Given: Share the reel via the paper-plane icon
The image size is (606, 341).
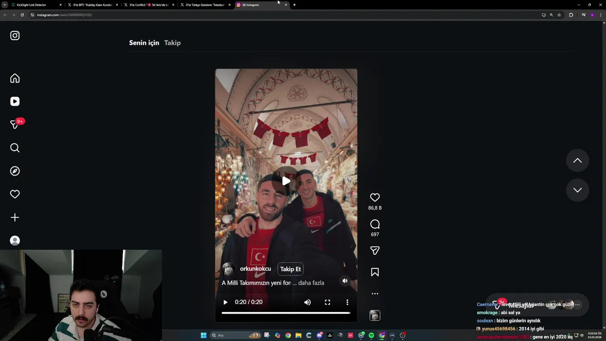Looking at the screenshot, I should (x=374, y=251).
